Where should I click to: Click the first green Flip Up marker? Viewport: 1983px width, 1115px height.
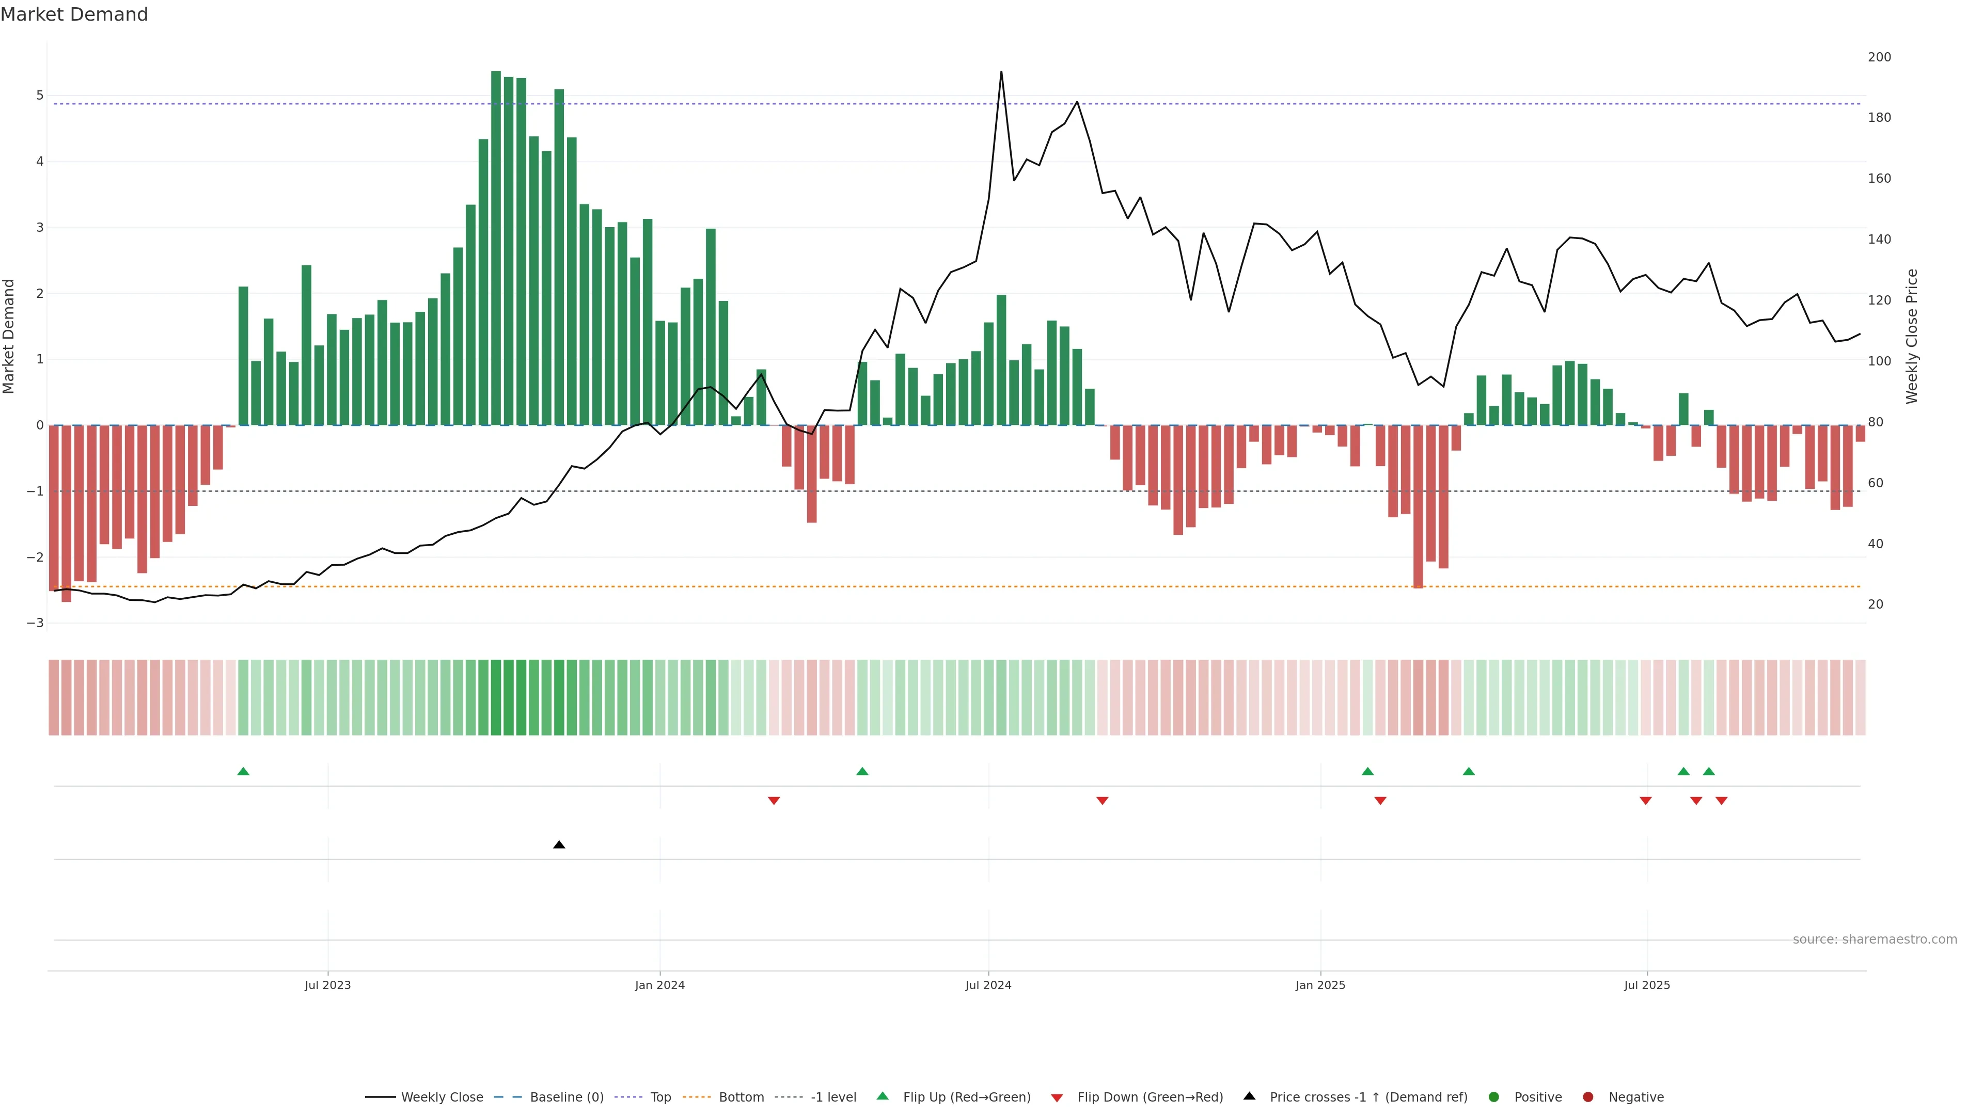pyautogui.click(x=243, y=771)
